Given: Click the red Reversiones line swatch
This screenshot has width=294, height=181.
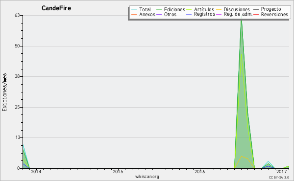Looking at the screenshot, I should coord(256,14).
